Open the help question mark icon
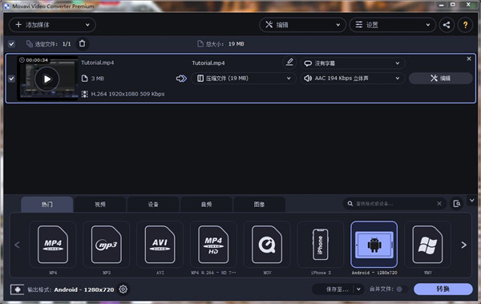This screenshot has width=481, height=304. tap(465, 25)
